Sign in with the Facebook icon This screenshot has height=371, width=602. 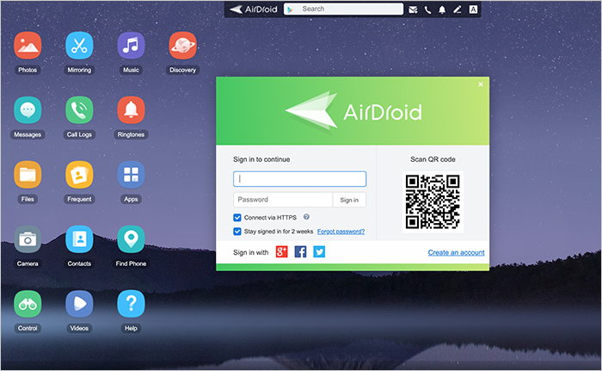click(x=300, y=252)
